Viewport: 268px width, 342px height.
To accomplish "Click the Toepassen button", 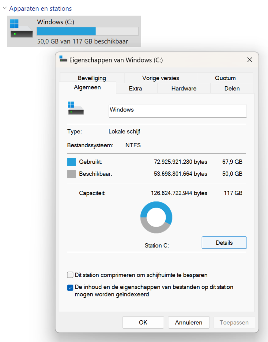I will (234, 322).
